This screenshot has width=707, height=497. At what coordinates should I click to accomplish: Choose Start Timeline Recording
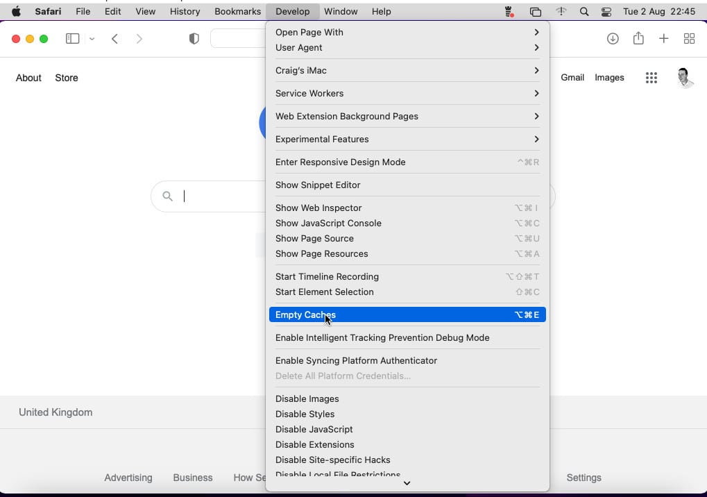(407, 277)
